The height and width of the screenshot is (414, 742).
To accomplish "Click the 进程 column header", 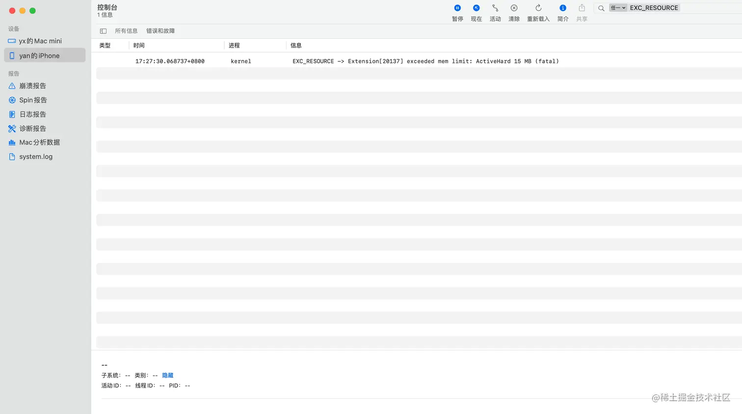I will 234,46.
